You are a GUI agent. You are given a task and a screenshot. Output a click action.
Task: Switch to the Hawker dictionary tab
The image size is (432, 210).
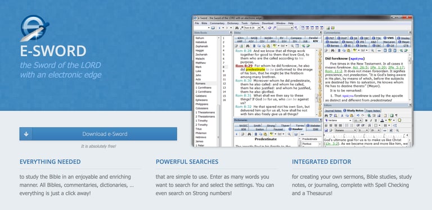(x=296, y=129)
